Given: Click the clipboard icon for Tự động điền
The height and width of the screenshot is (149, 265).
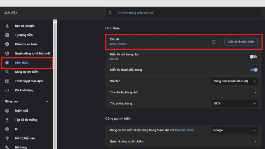Looking at the screenshot, I should click(x=7, y=35).
